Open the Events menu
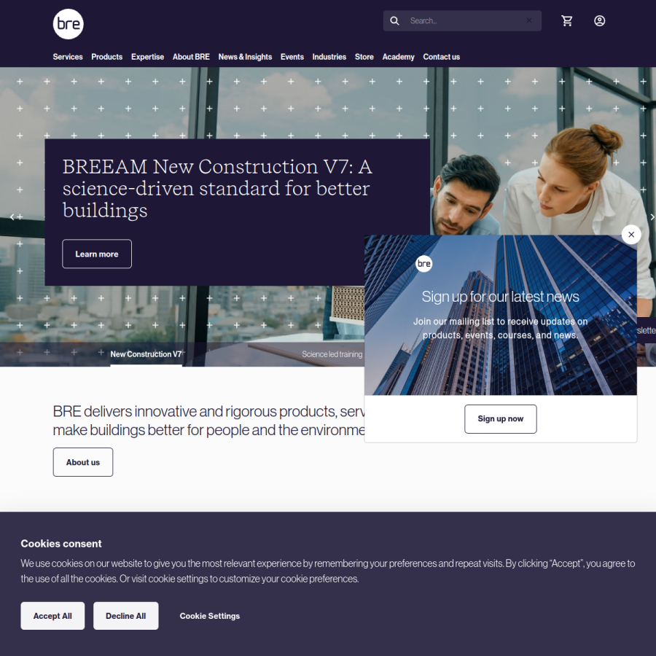656x656 pixels. [x=292, y=57]
